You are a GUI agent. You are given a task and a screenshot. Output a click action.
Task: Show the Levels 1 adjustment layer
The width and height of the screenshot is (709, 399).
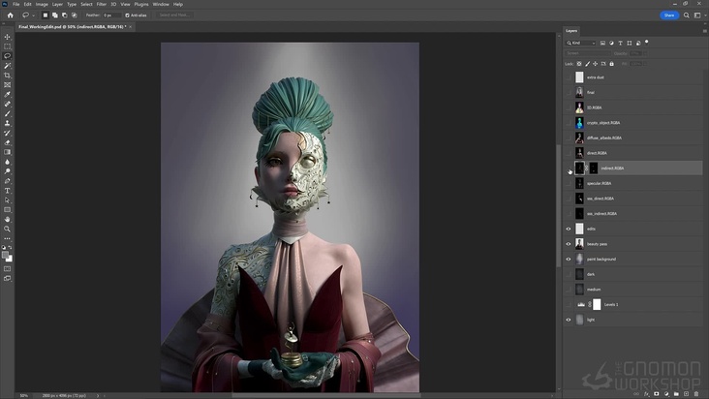coord(569,304)
